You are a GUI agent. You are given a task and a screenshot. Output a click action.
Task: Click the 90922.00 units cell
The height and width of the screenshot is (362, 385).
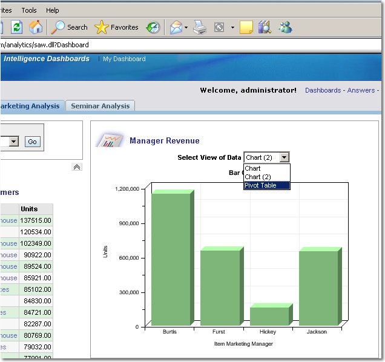pos(36,255)
